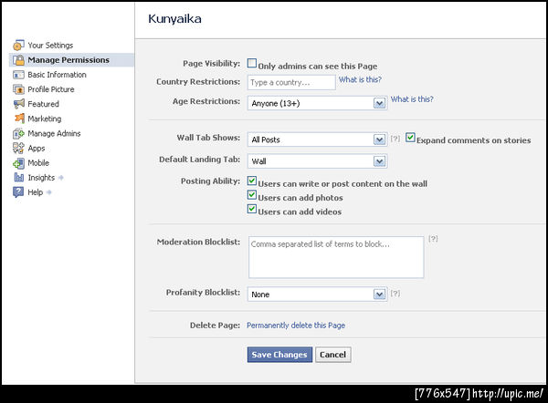Screen dimensions: 548x403
Task: Select Manage Permissions in sidebar
Action: tap(68, 60)
